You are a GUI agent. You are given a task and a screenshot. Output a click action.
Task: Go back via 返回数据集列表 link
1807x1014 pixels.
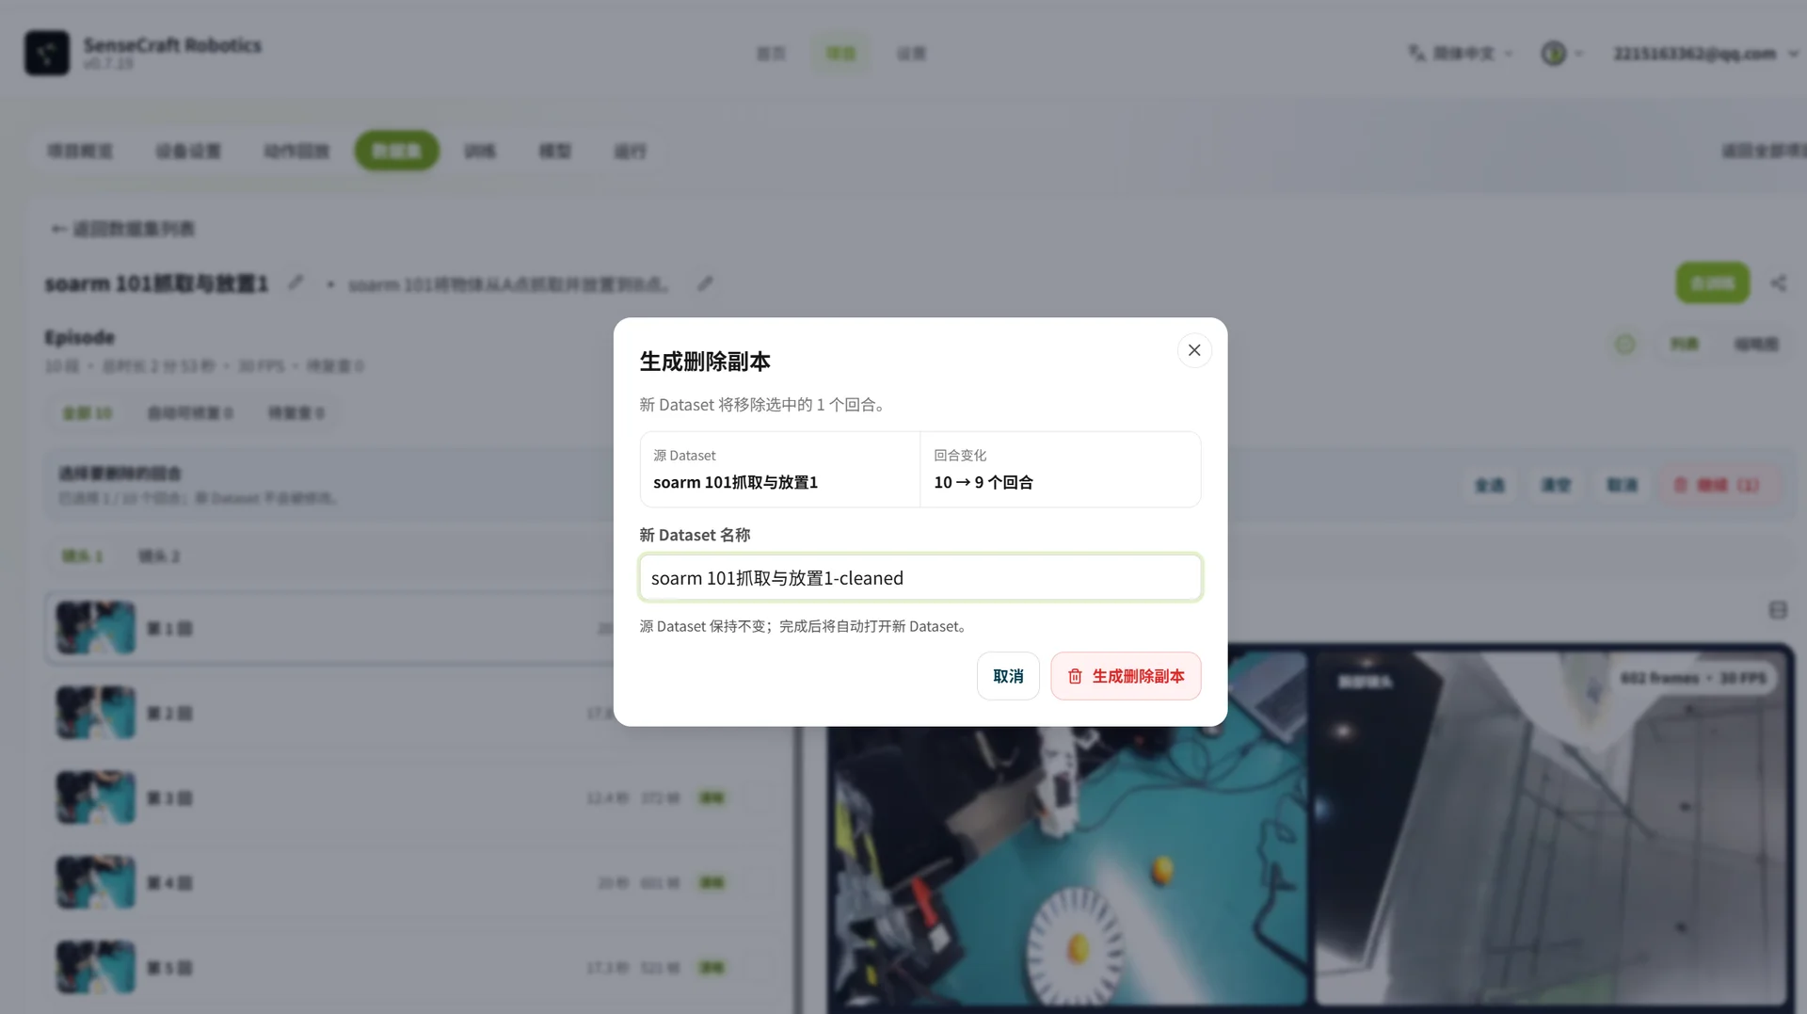click(x=123, y=229)
